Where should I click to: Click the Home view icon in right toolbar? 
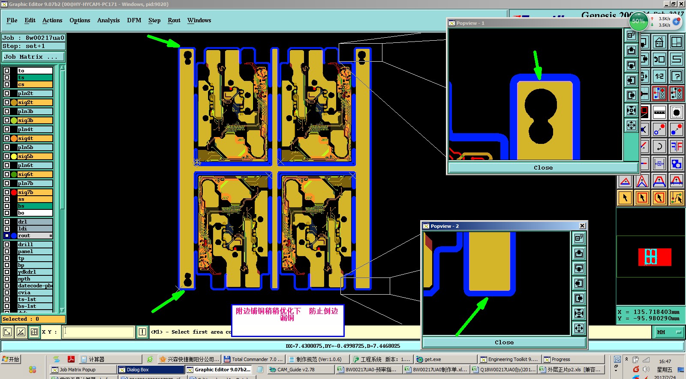(659, 42)
